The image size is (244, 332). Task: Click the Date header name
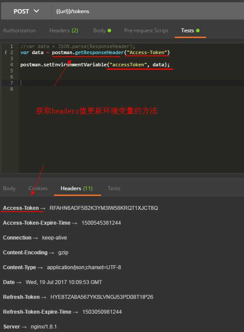pos(9,282)
